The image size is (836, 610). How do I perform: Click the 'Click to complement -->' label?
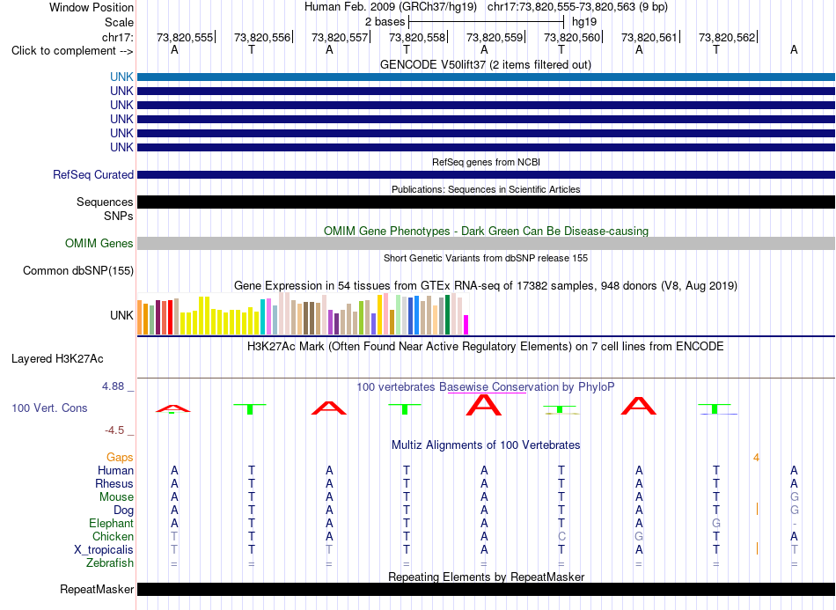point(72,51)
